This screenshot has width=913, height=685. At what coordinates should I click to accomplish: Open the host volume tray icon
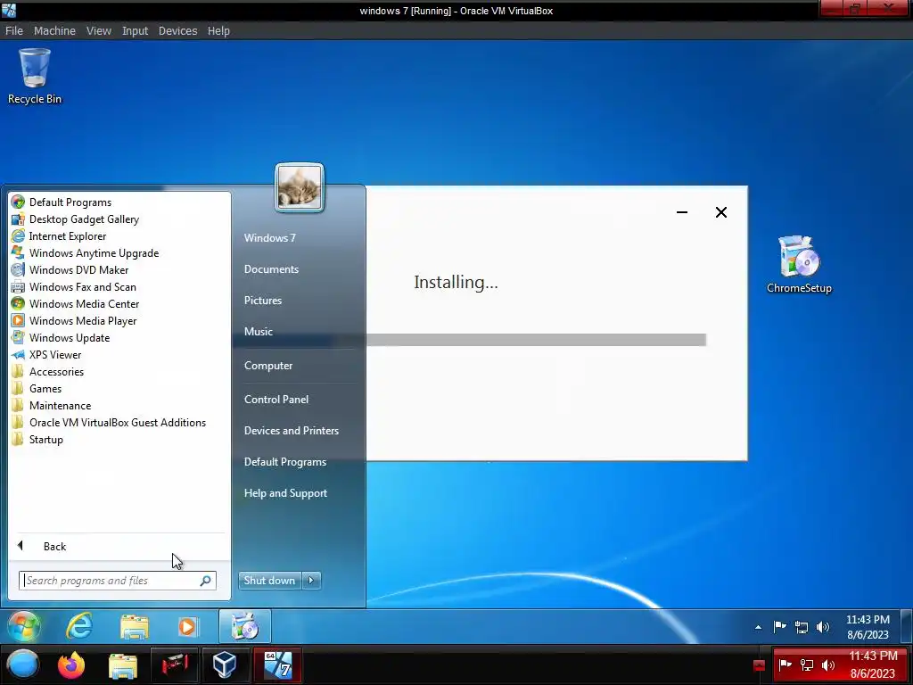tap(827, 665)
